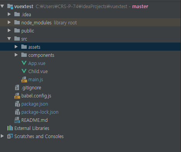The image size is (181, 152).
Task: Open the README.md file
Action: click(x=34, y=120)
